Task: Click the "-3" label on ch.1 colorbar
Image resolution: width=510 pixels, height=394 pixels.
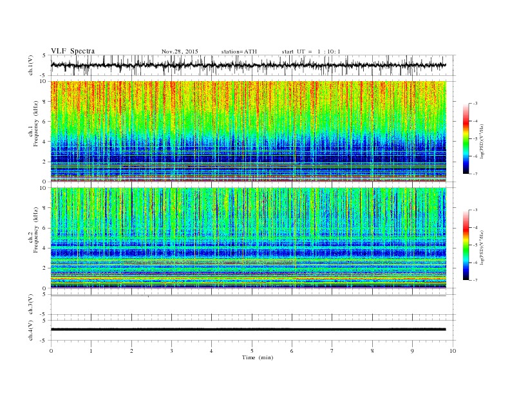Action: (475, 104)
